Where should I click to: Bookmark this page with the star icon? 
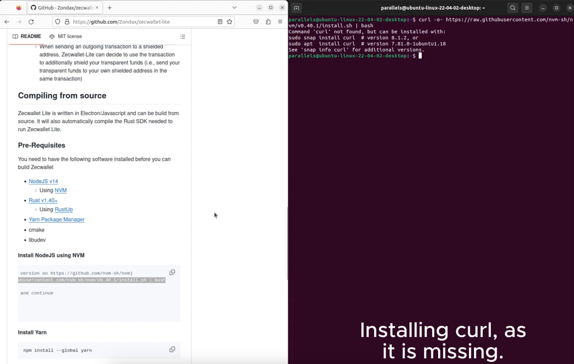230,22
